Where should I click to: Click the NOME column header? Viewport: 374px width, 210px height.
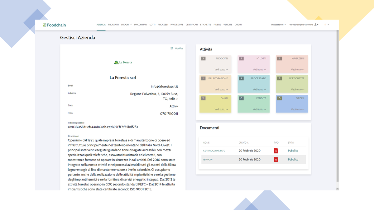click(206, 143)
